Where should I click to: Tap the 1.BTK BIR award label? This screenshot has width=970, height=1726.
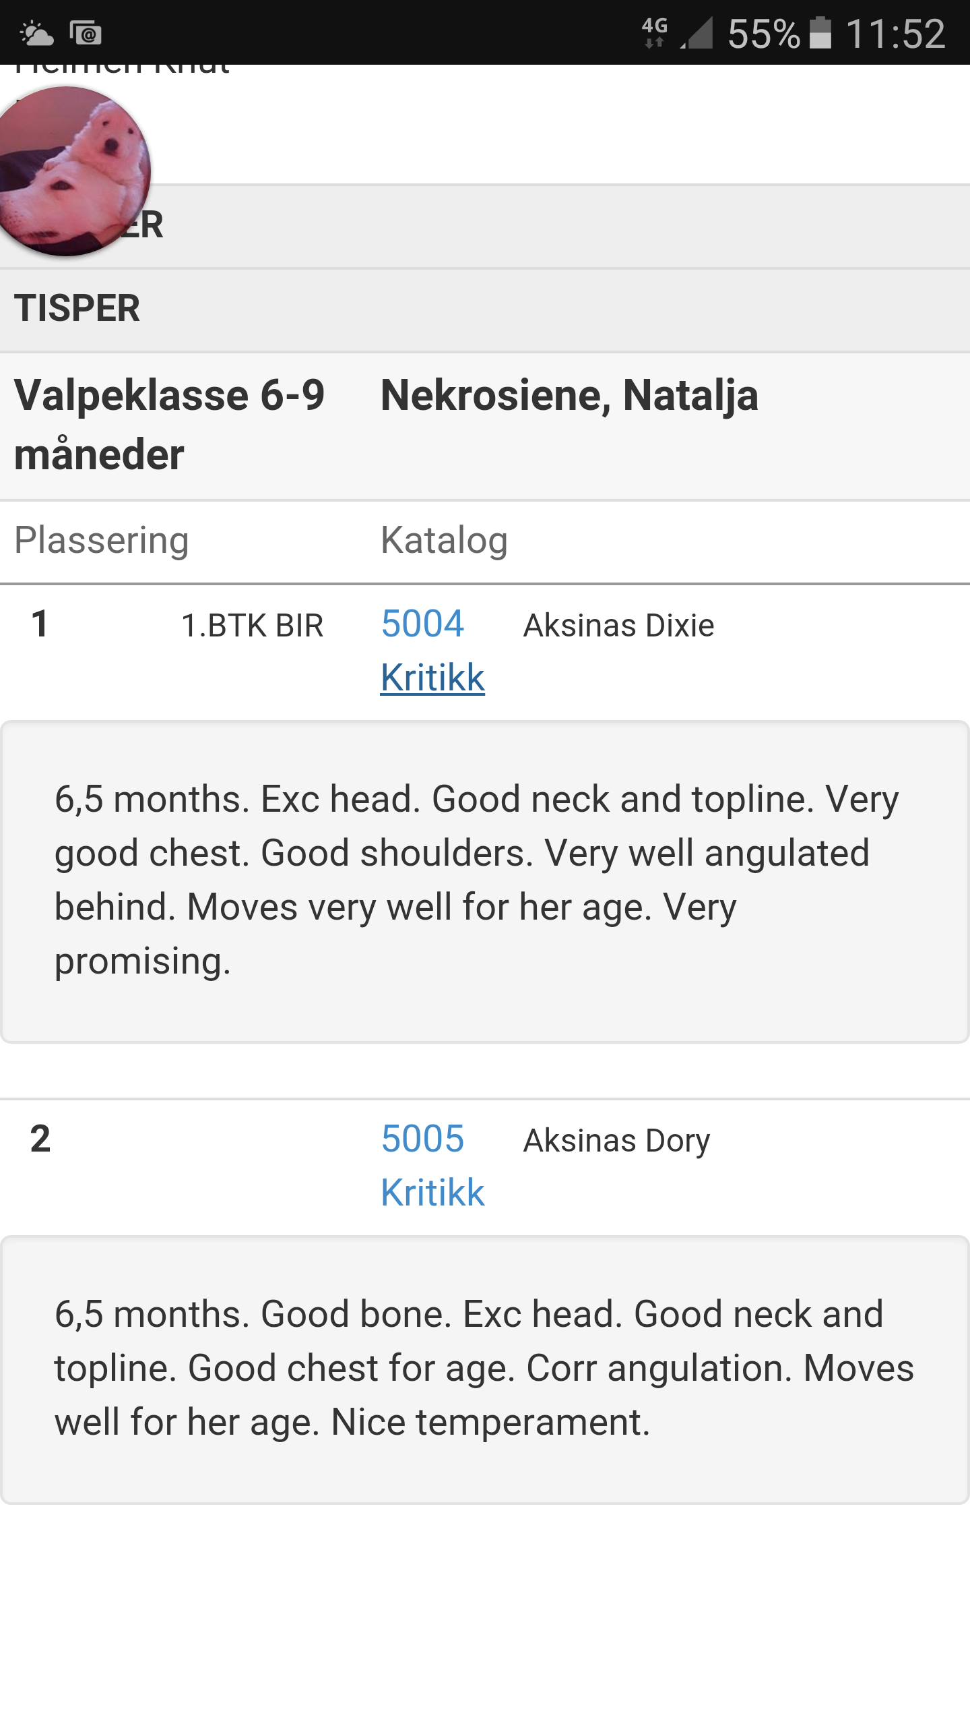(253, 626)
